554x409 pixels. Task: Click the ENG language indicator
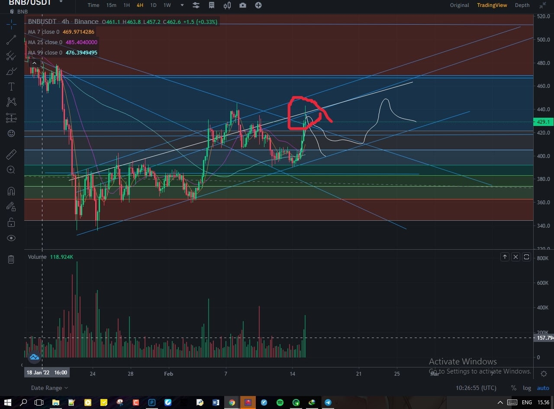[x=527, y=403]
